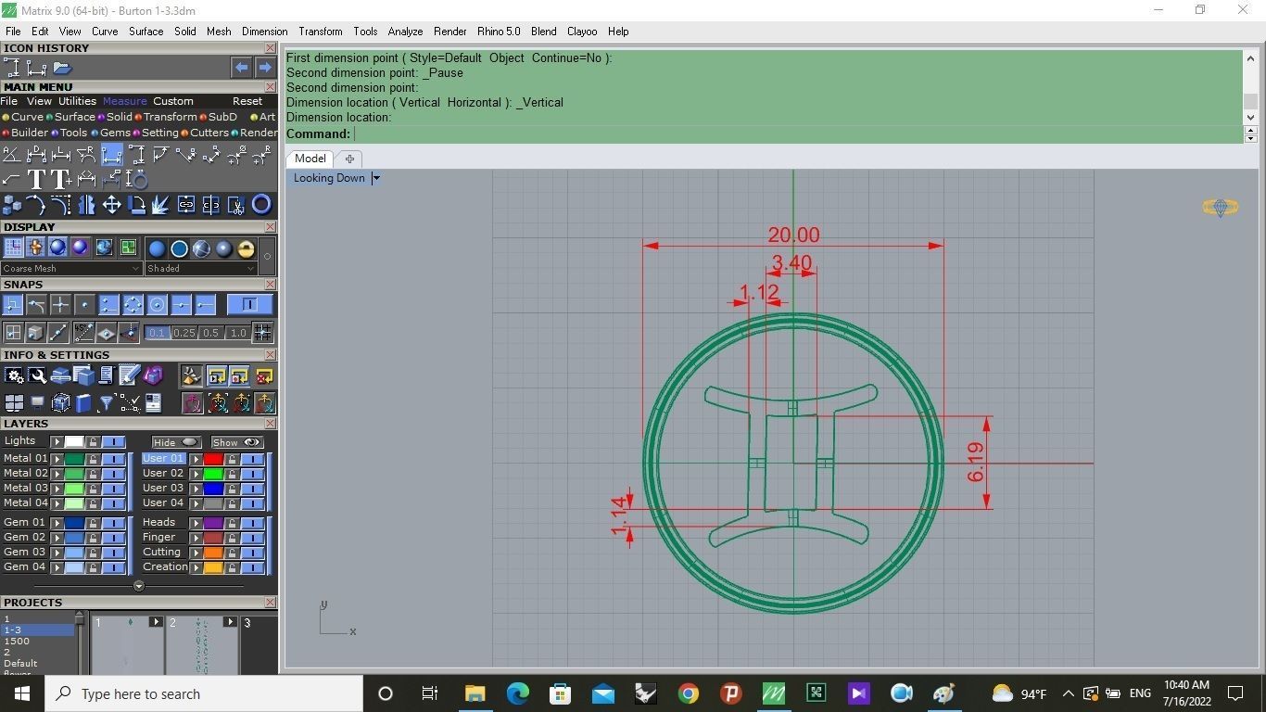The height and width of the screenshot is (712, 1266).
Task: Expand the Heads layer arrow
Action: pos(196,523)
